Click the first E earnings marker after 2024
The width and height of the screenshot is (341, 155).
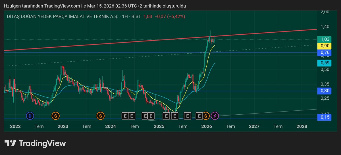click(125, 116)
